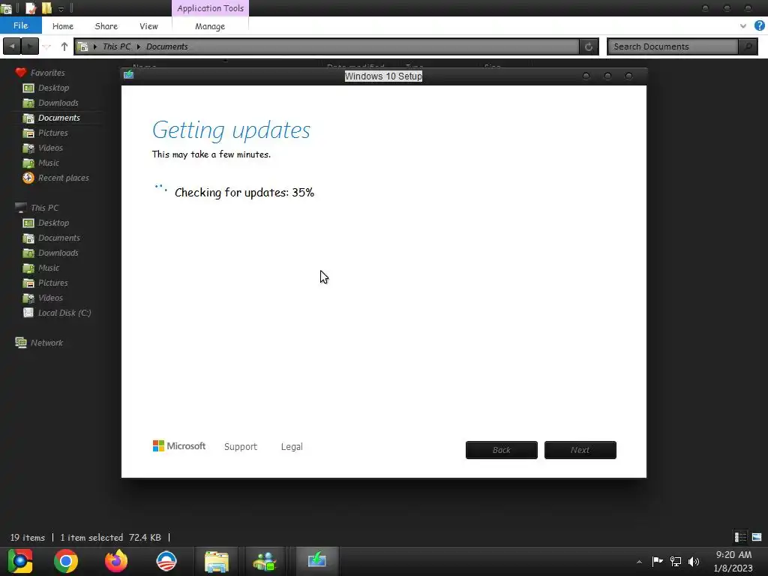
Task: Open Pictures under This PC
Action: pos(53,283)
